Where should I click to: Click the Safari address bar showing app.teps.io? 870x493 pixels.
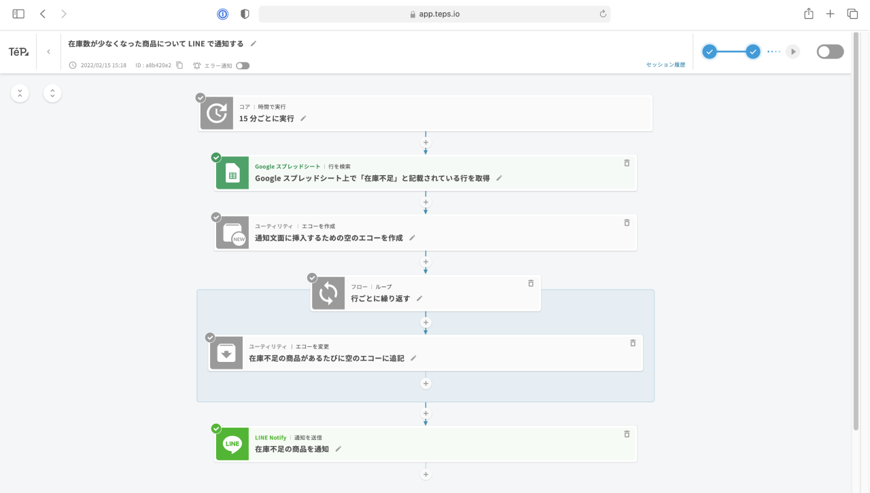(434, 14)
